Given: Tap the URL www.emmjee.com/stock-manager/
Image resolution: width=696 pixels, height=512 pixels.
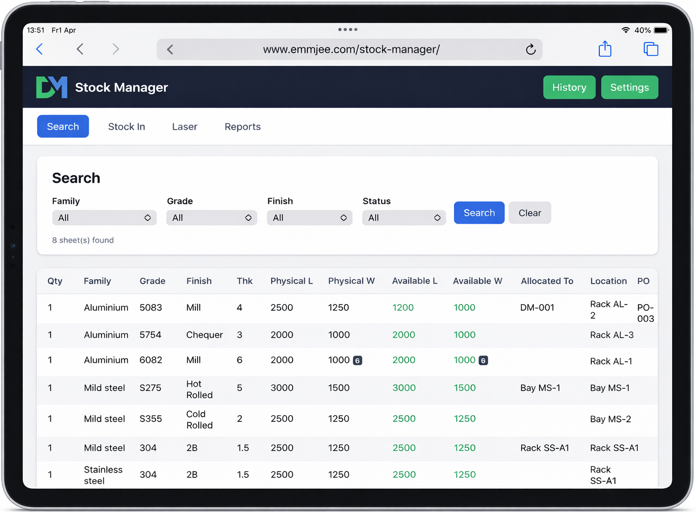Looking at the screenshot, I should [x=352, y=50].
